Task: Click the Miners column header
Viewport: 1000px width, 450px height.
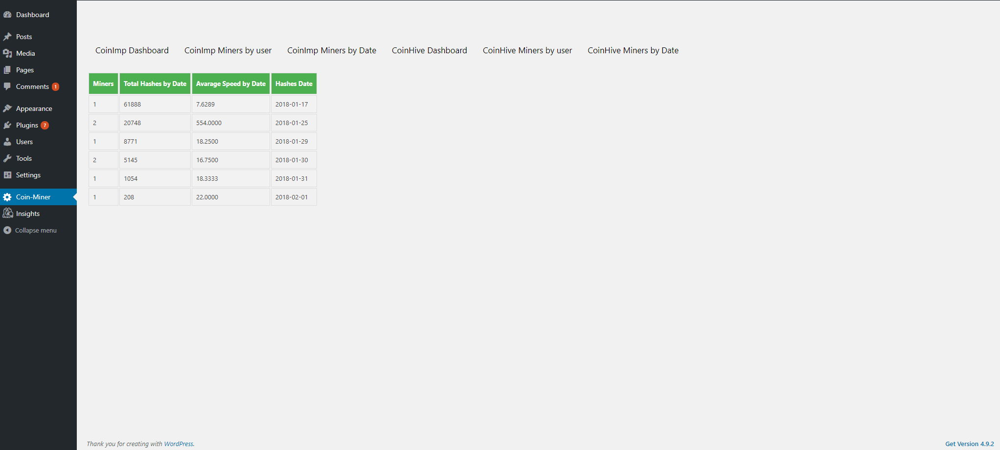Action: (x=103, y=84)
